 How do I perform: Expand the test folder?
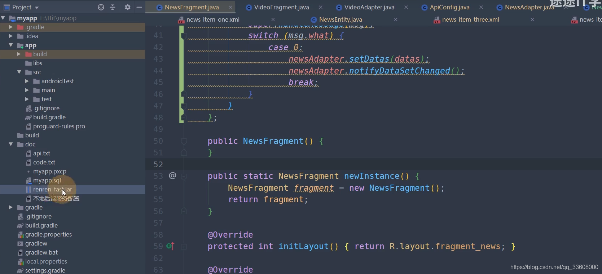[27, 99]
